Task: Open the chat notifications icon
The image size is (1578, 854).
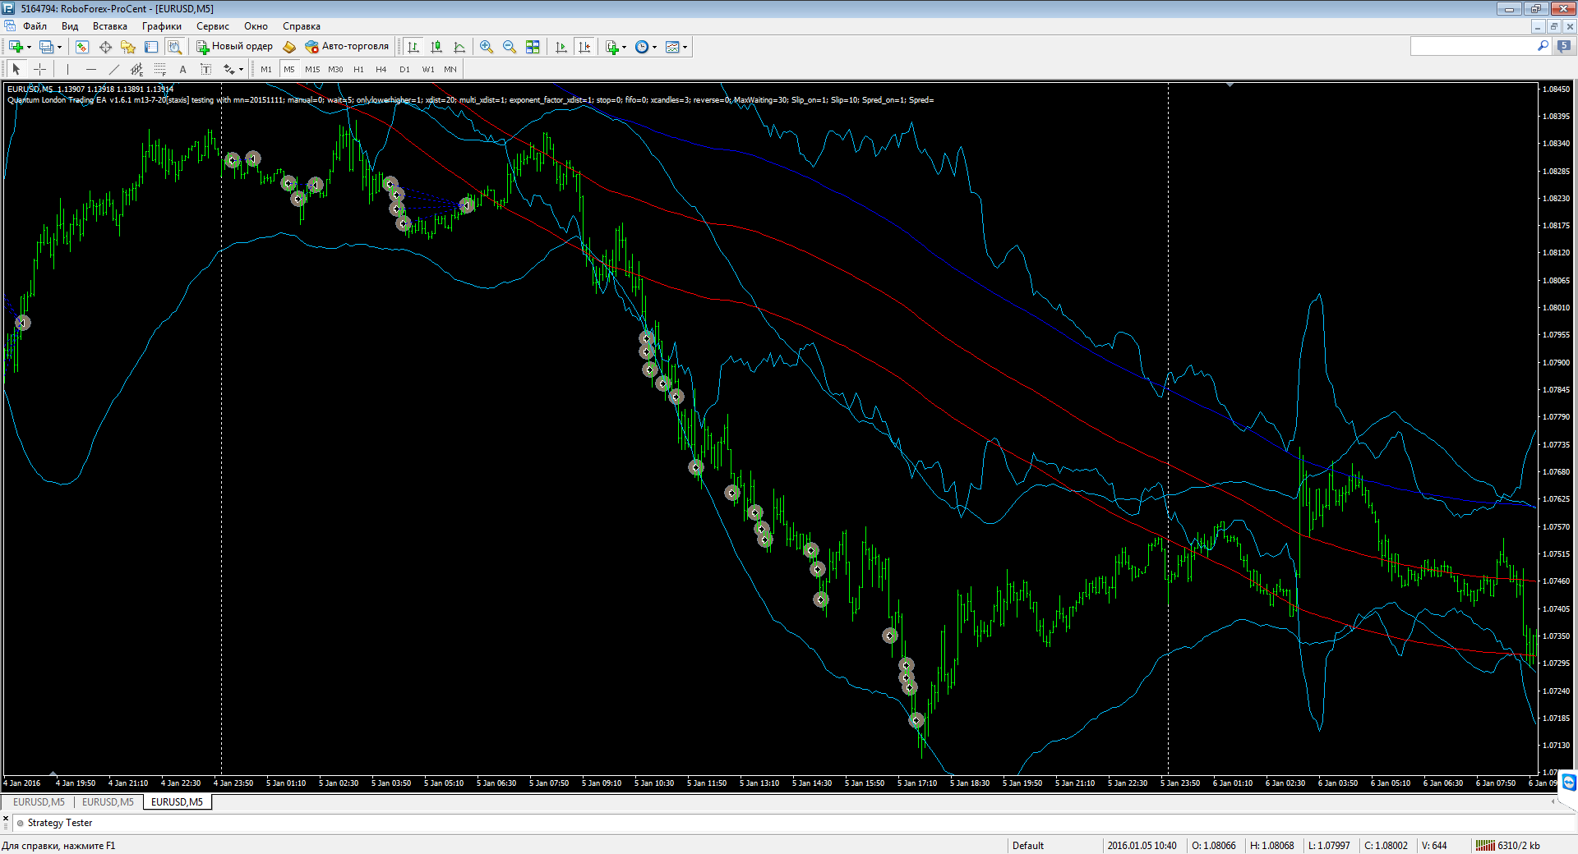Action: point(1563,47)
